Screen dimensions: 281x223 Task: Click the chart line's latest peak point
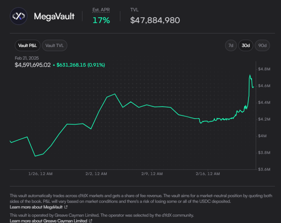point(250,75)
